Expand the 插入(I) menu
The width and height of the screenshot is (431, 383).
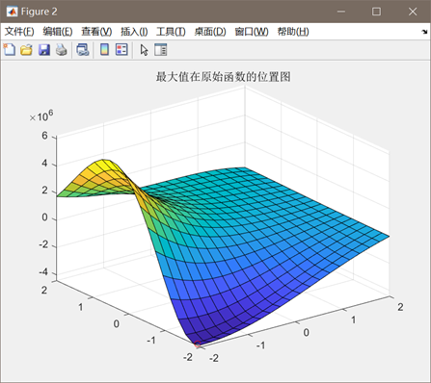[134, 32]
